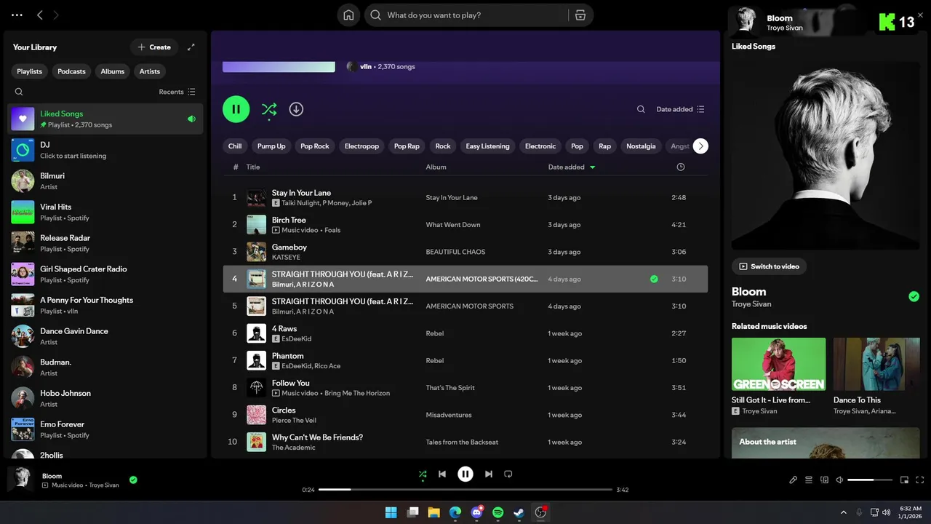
Task: Show more genre chips with right arrow
Action: pyautogui.click(x=700, y=146)
